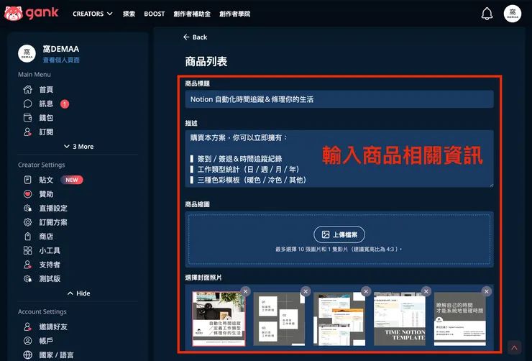Select the TIME NOTION TEMPLATE cover thumbnail

pyautogui.click(x=400, y=319)
